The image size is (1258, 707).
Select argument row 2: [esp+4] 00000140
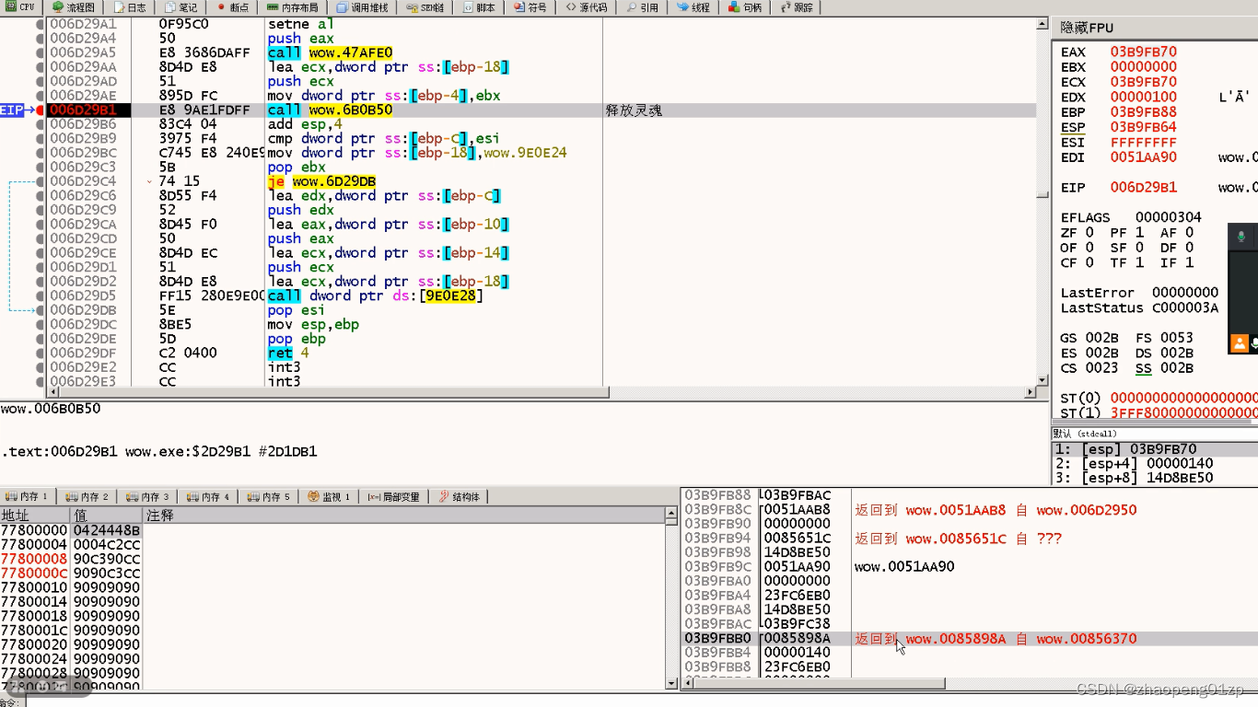(1155, 463)
